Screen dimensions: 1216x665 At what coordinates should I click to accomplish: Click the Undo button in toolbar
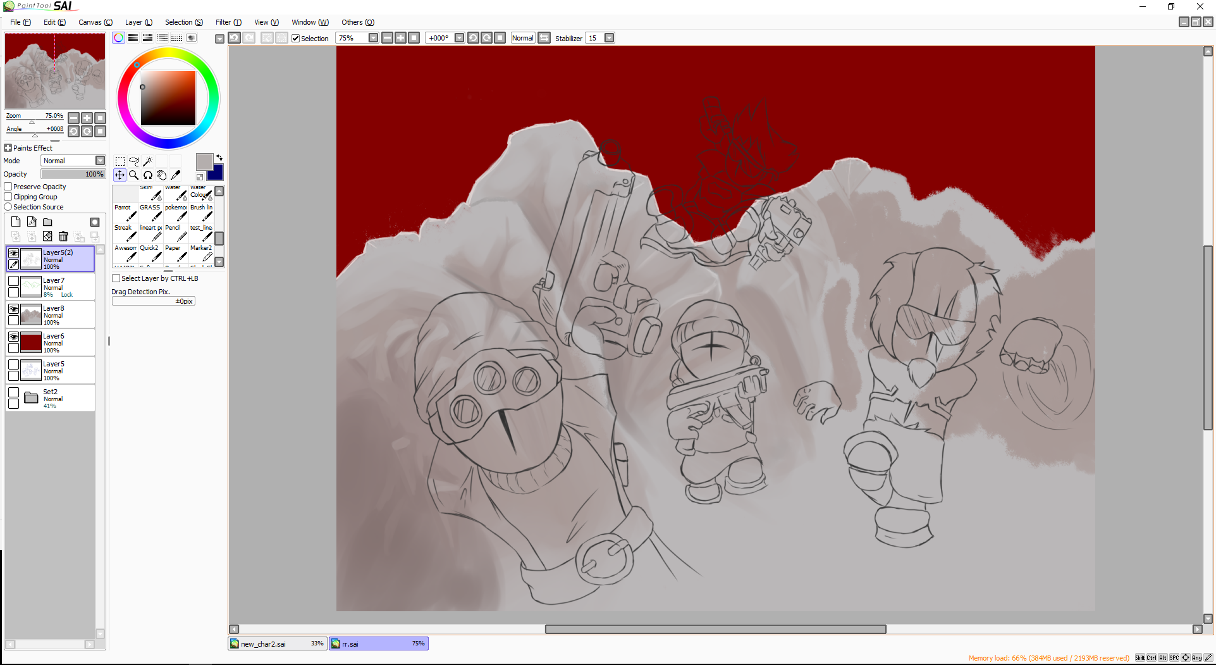click(x=235, y=38)
